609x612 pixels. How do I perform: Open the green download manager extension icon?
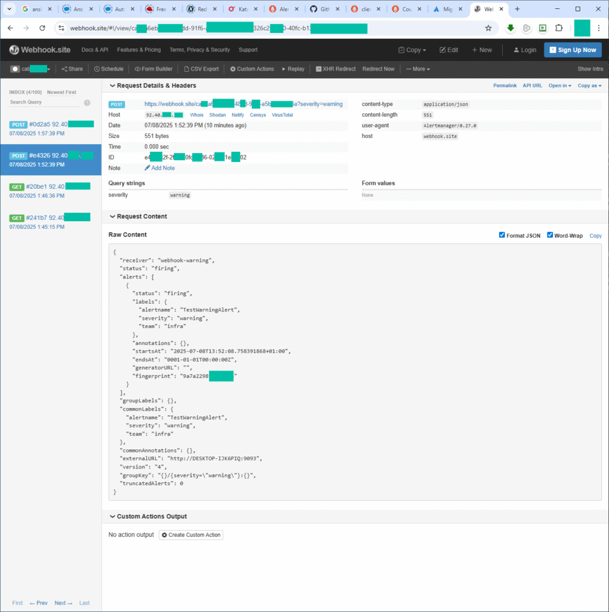510,28
